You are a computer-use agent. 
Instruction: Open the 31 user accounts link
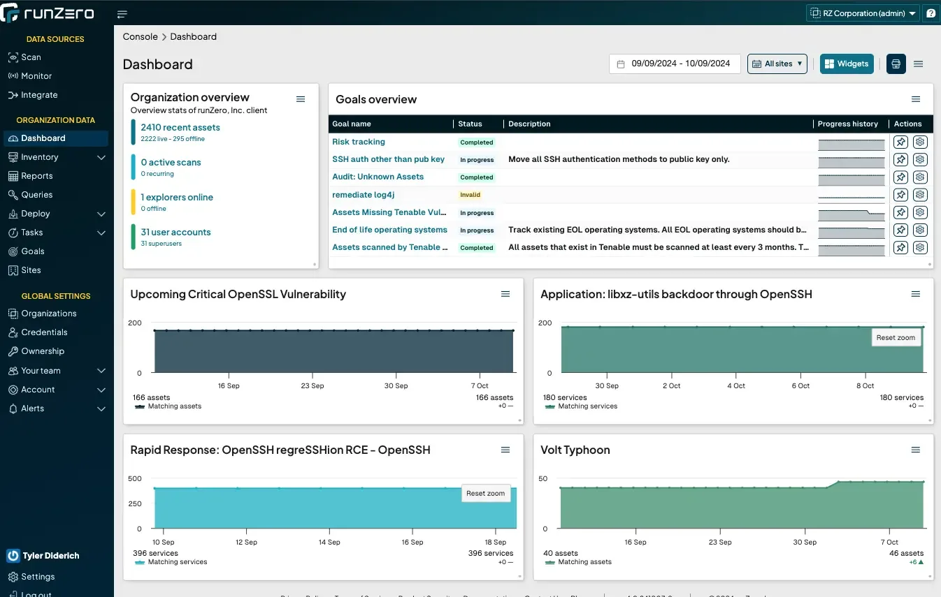click(175, 232)
